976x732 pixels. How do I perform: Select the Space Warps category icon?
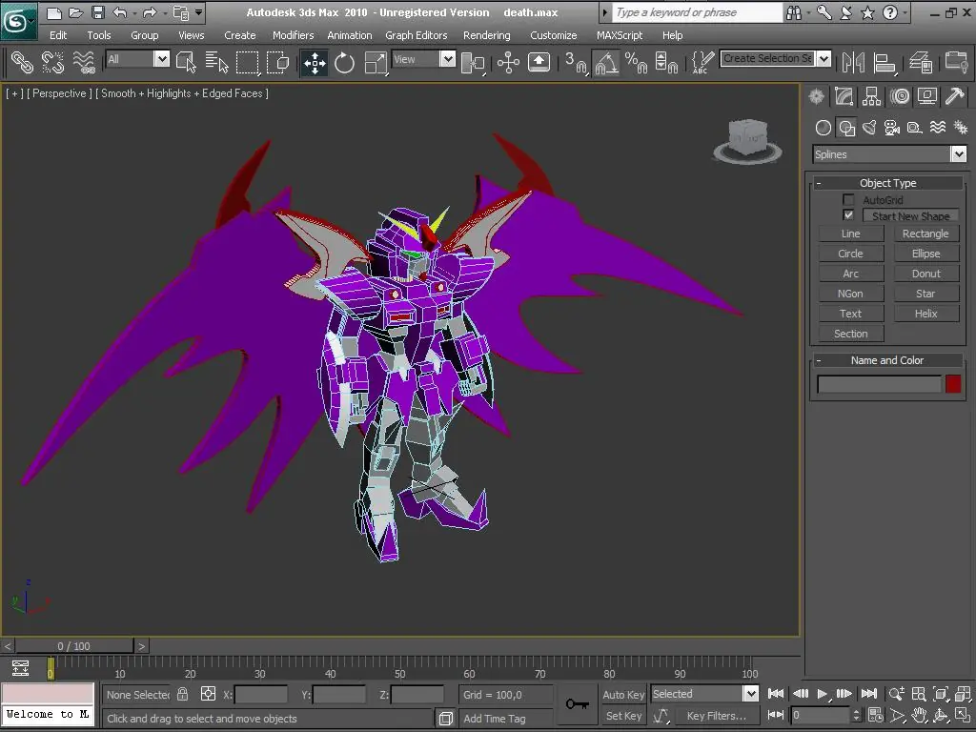[x=938, y=129]
